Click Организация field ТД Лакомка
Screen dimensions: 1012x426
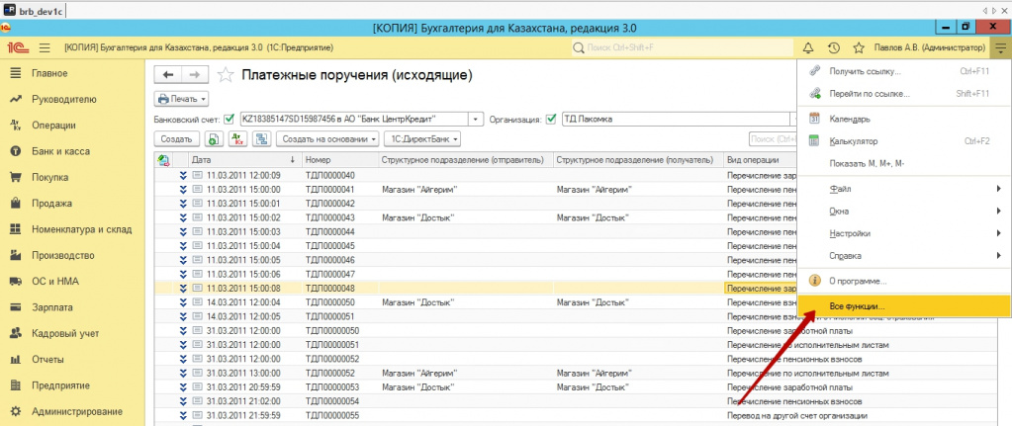pos(675,120)
